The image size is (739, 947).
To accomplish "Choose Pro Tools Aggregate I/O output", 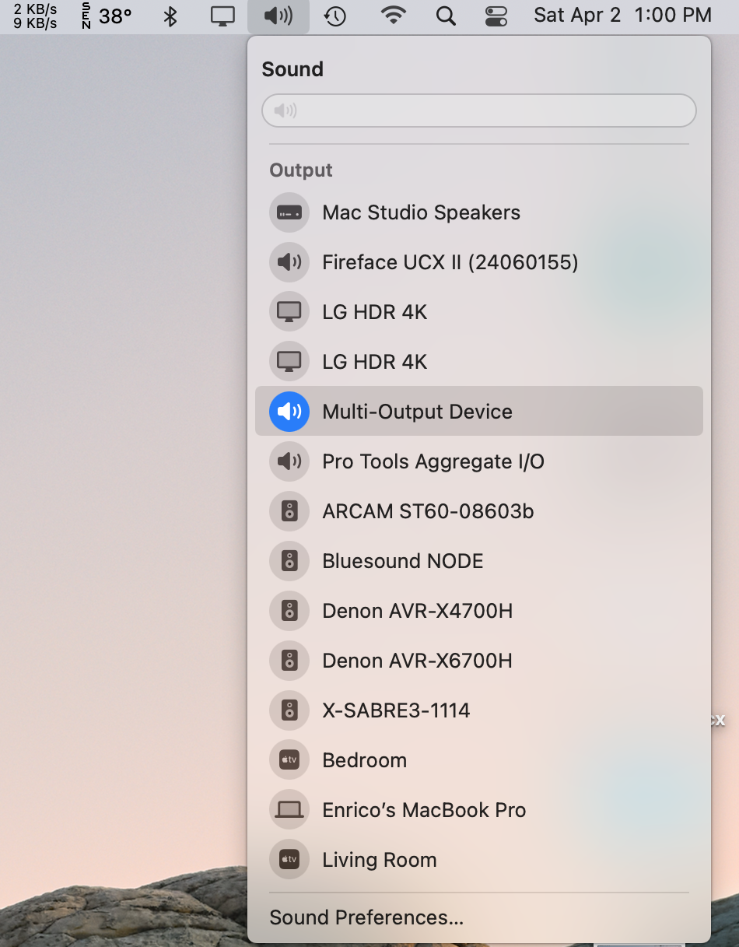I will pos(433,461).
